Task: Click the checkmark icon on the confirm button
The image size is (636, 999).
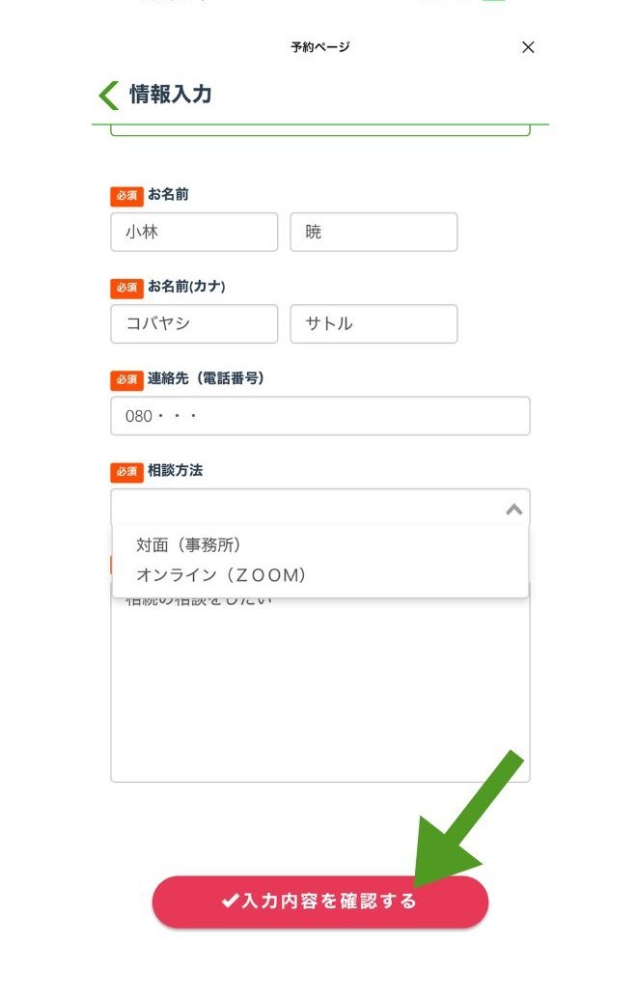Action: pos(230,901)
